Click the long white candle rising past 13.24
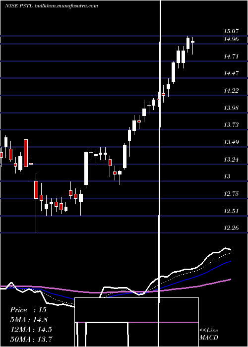 pyautogui.click(x=86, y=170)
